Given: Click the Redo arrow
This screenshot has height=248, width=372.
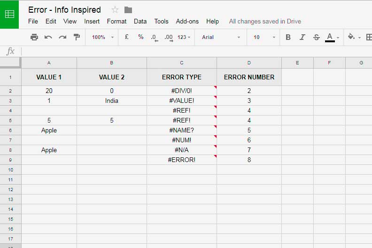Looking at the screenshot, I should coord(62,37).
